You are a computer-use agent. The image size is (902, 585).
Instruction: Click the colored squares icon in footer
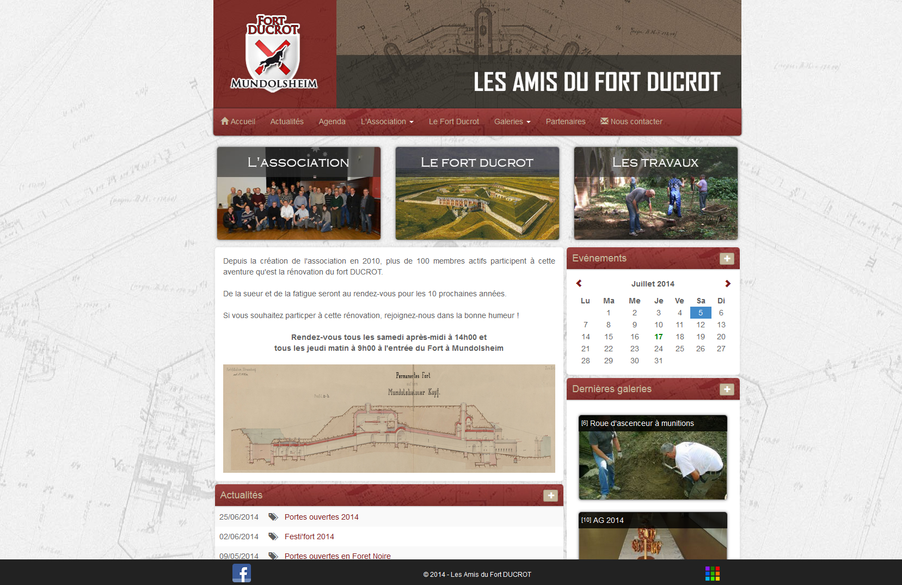(713, 574)
